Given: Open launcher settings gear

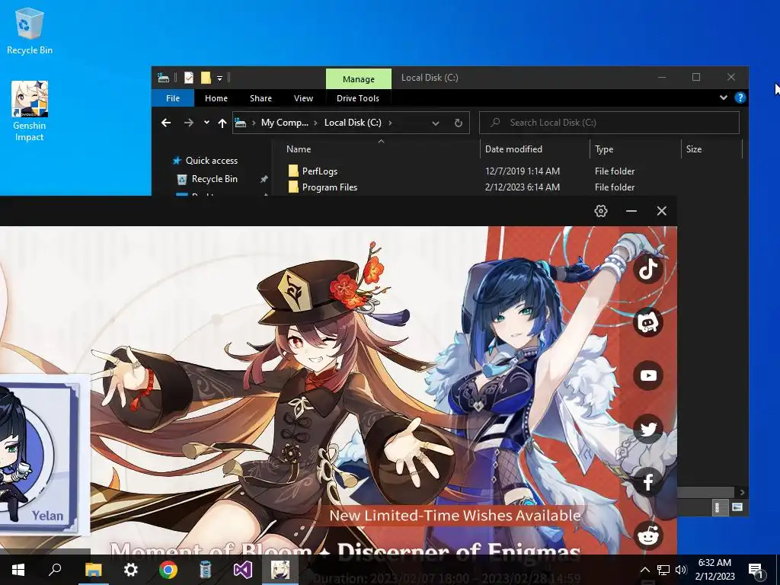Looking at the screenshot, I should pos(601,211).
